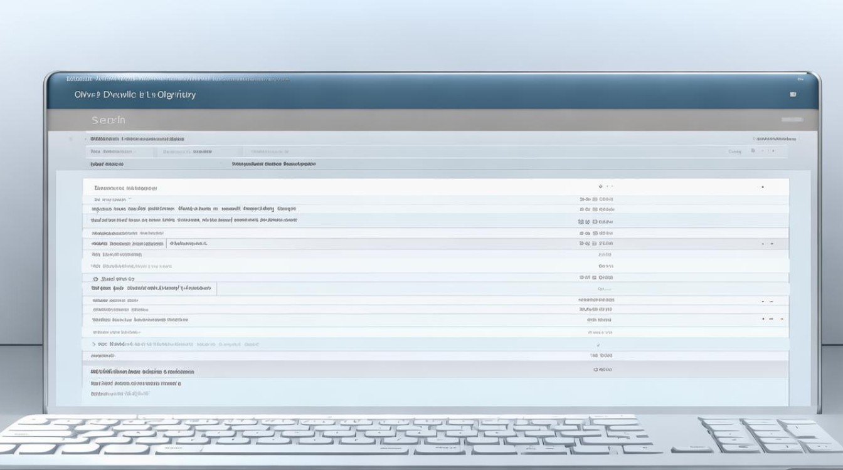
Task: Toggle the gray pill switch in the Search bar
Action: (x=791, y=119)
